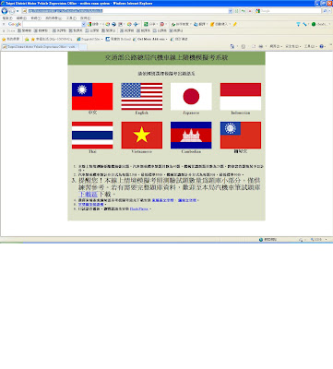Screen dimensions: 333x369
Task: Click the Google Toolbar wrench settings icon
Action: tap(304, 24)
